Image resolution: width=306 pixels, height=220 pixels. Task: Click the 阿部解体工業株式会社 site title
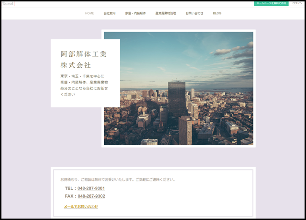84,59
